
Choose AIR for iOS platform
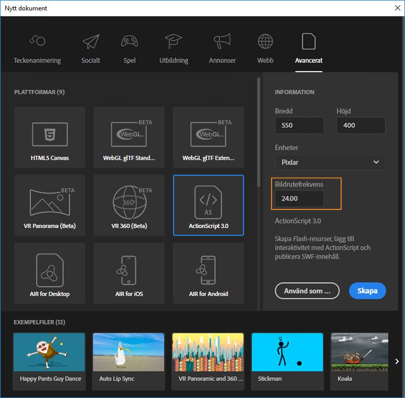129,273
